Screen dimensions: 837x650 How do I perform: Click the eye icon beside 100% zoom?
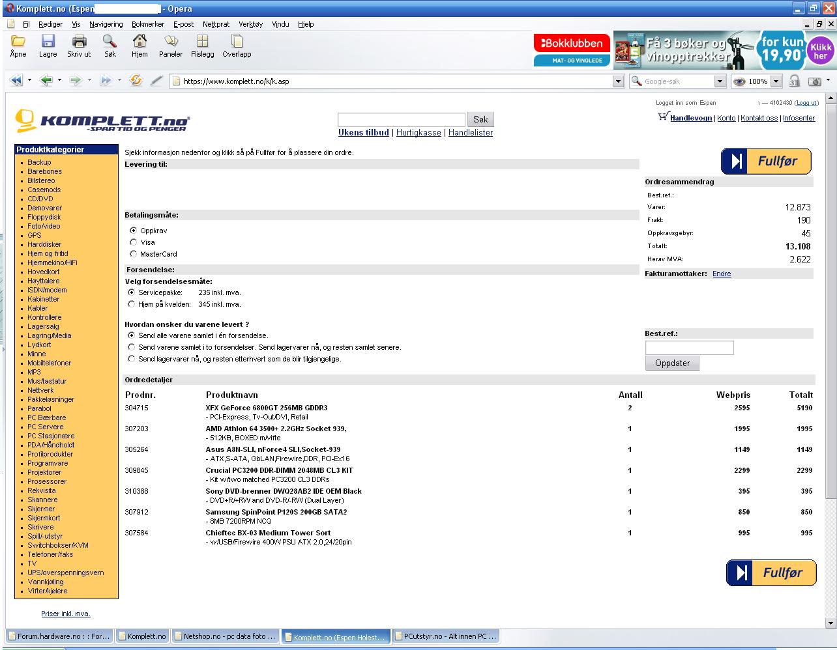click(x=739, y=81)
